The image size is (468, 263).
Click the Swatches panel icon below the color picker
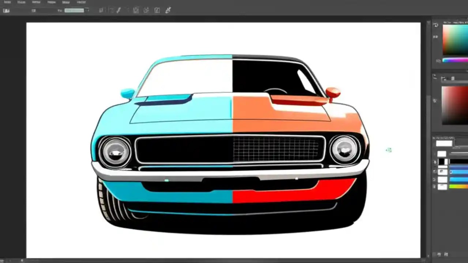pos(435,37)
